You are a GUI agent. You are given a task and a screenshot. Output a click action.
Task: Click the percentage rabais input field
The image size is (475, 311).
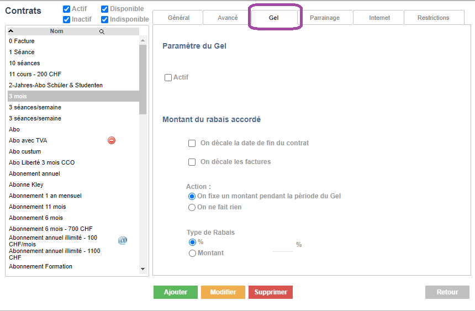(283, 245)
